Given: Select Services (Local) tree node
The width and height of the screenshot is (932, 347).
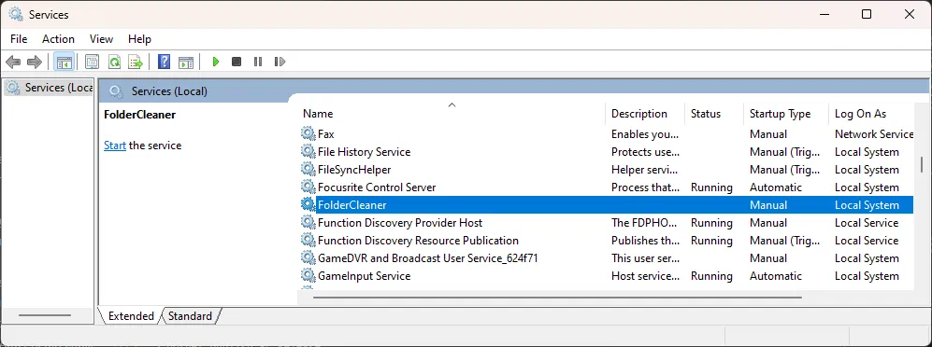Looking at the screenshot, I should (49, 88).
